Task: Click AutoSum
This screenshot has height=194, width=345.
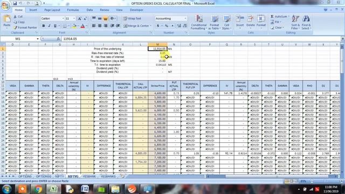Action: (279, 17)
